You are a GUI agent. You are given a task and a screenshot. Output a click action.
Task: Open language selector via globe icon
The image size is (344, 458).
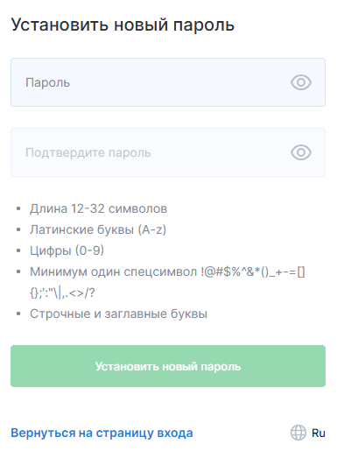tap(298, 433)
